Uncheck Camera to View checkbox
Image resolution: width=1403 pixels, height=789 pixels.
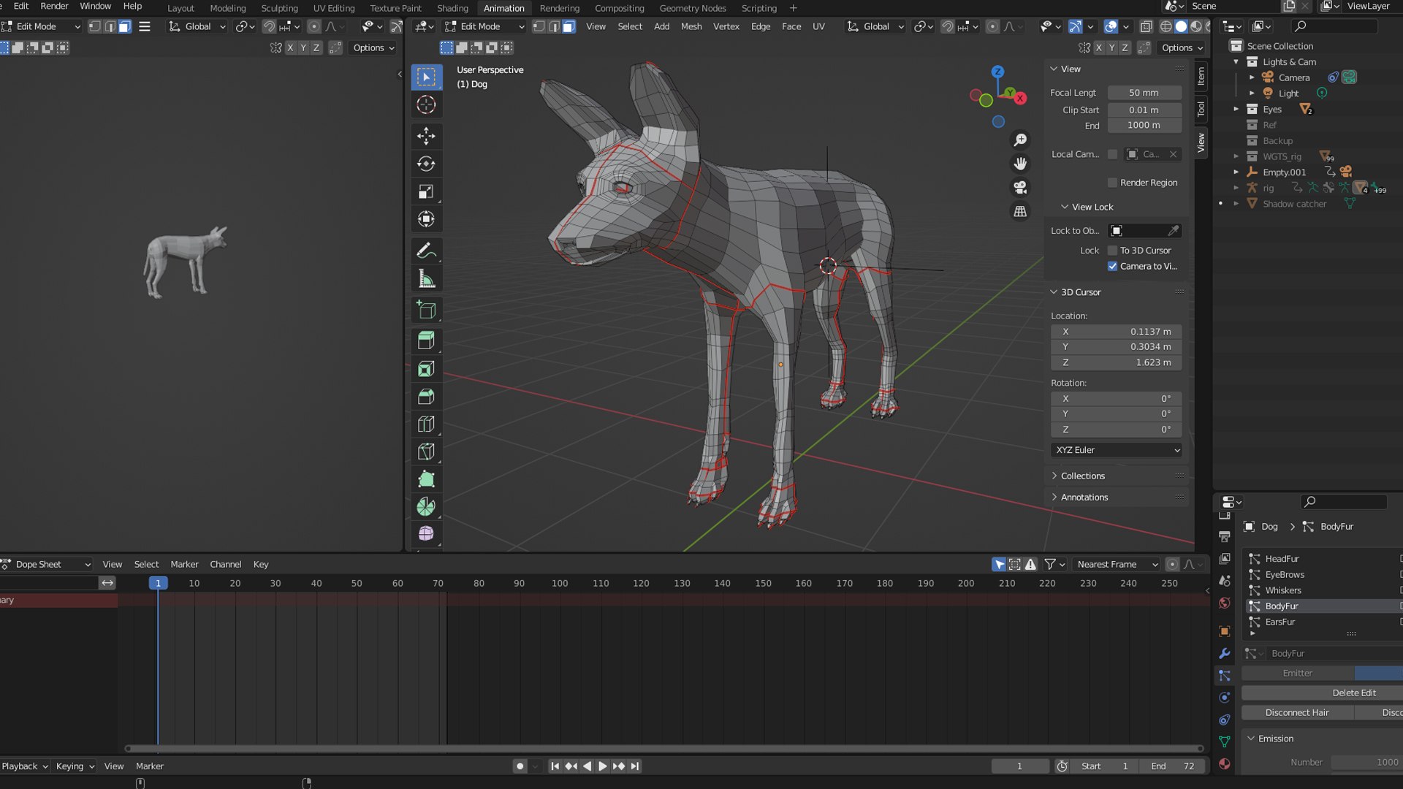point(1112,266)
